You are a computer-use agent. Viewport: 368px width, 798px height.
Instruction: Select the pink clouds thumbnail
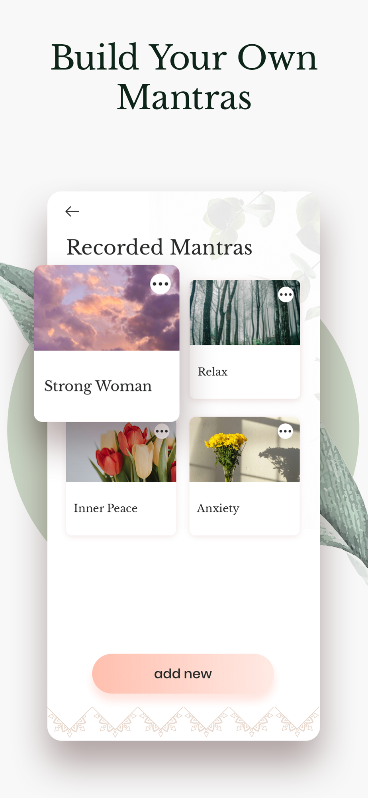[x=107, y=308]
